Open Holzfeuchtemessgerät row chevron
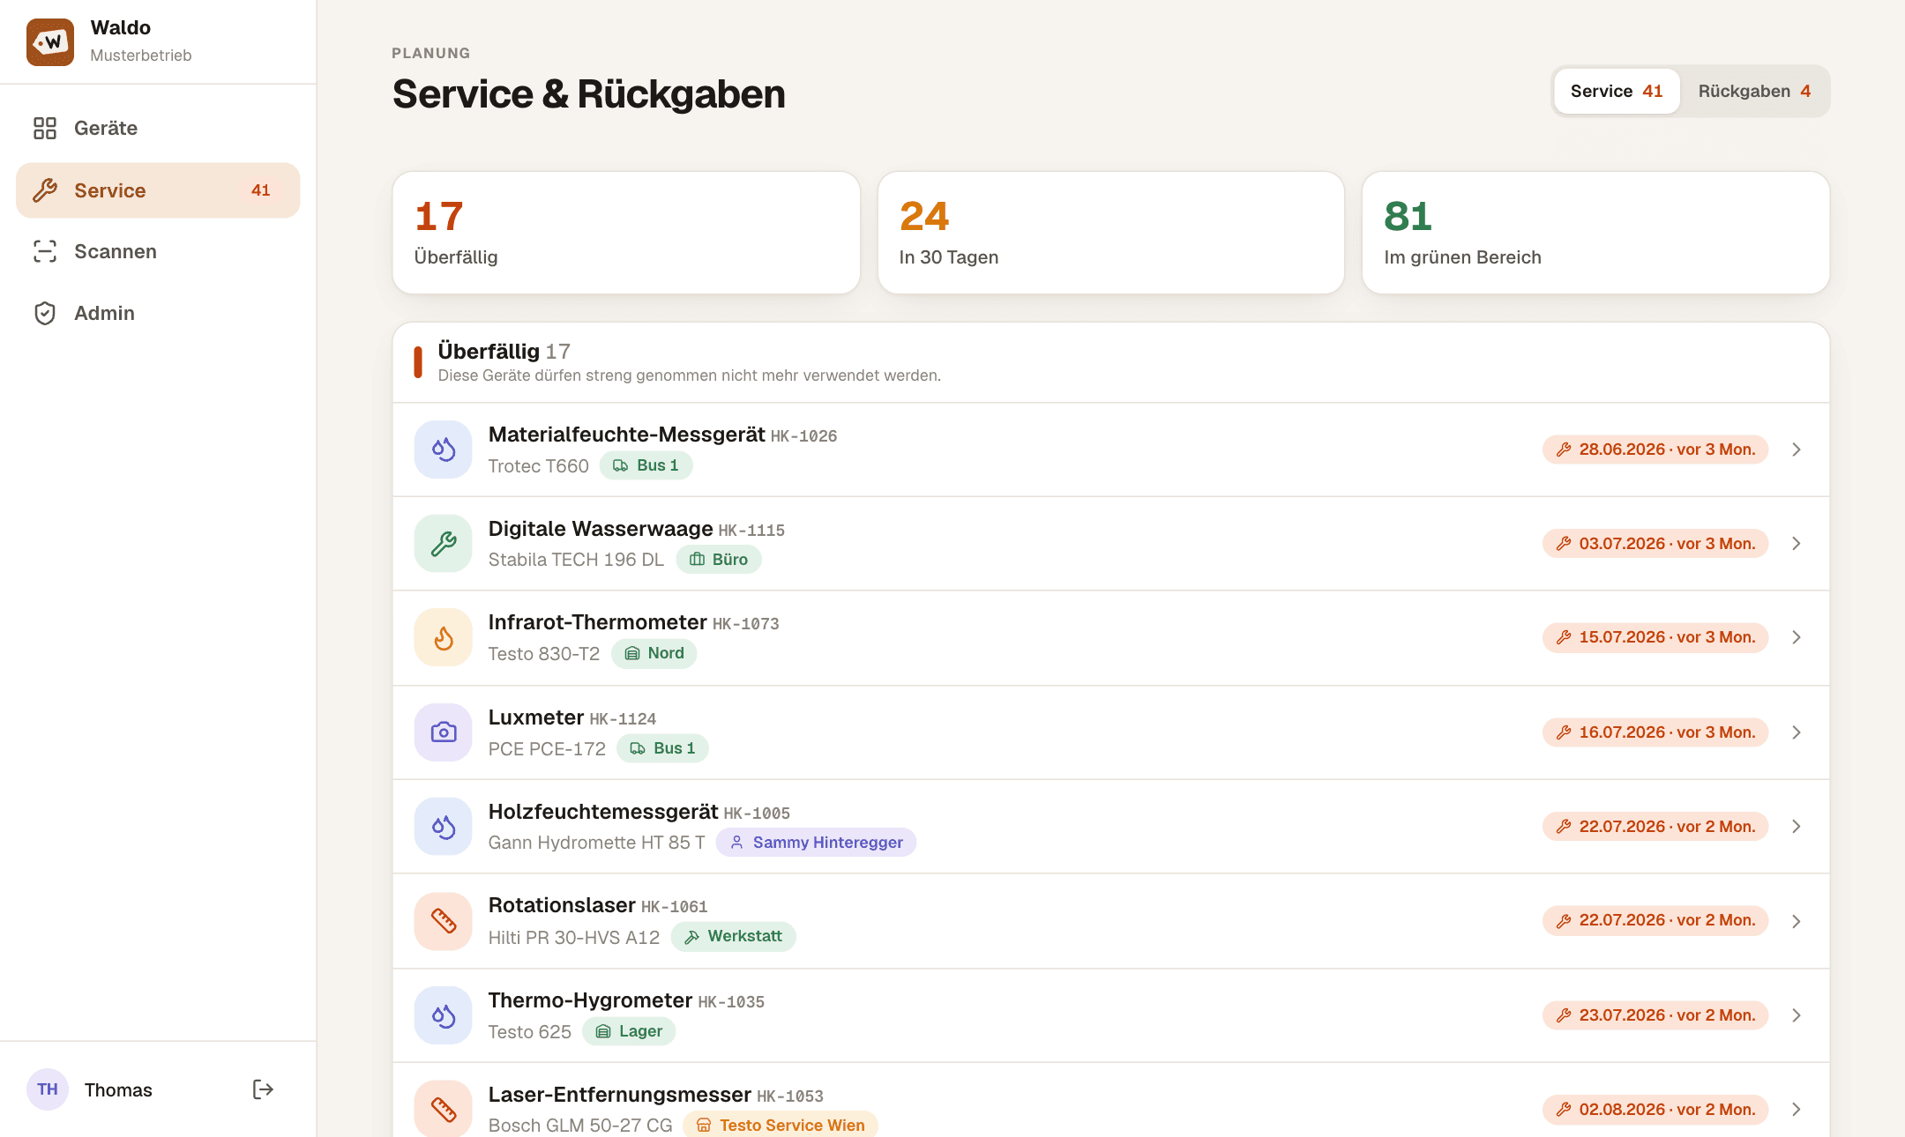Viewport: 1905px width, 1137px height. 1797,827
